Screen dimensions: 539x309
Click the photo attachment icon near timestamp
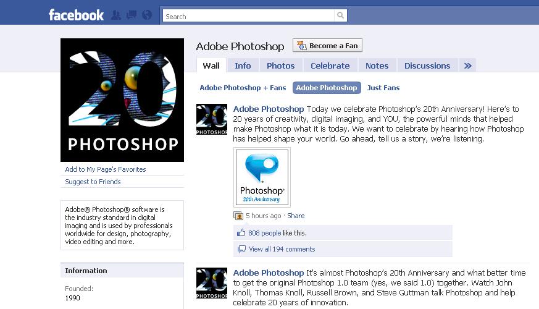(x=238, y=216)
